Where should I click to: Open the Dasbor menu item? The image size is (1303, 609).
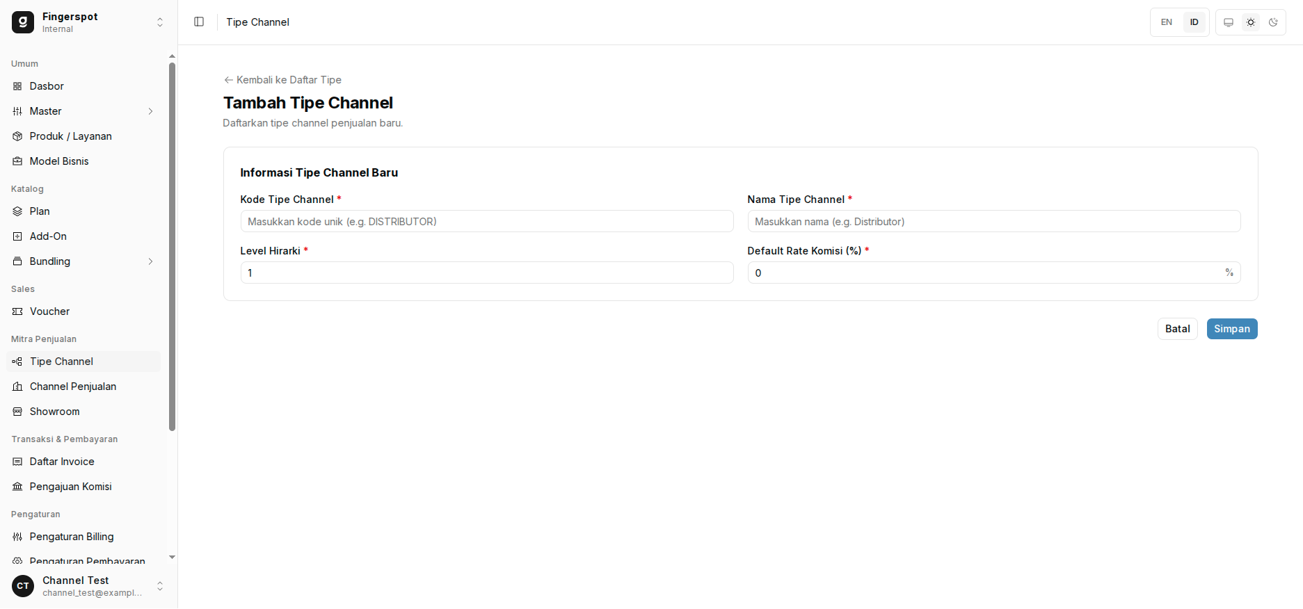(x=83, y=86)
